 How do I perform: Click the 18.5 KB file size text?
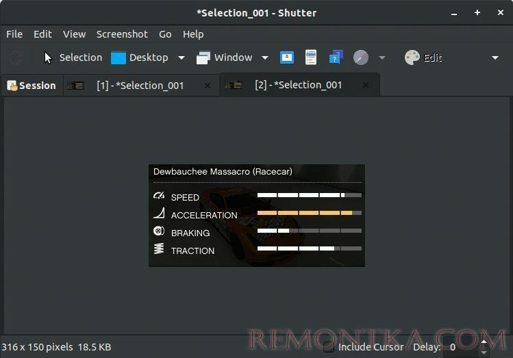(95, 347)
